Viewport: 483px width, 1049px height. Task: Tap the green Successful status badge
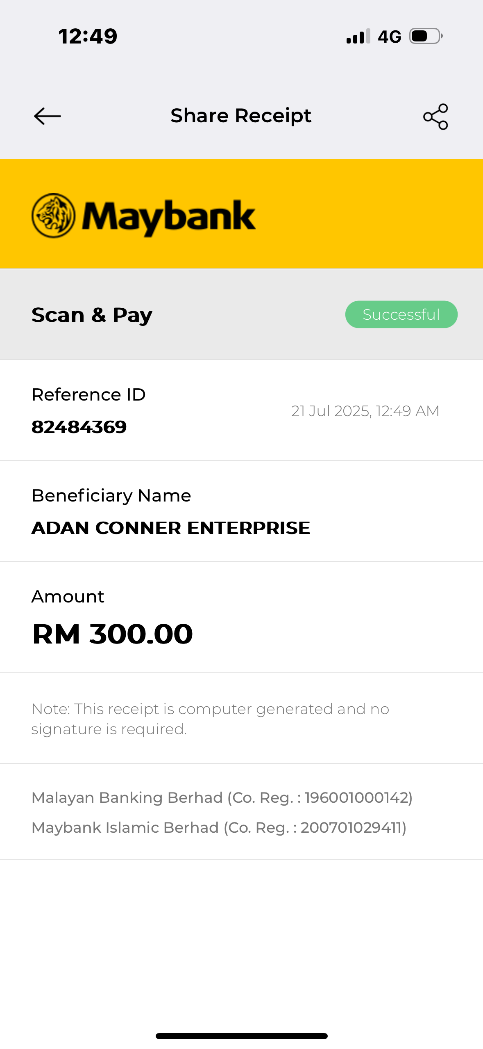[401, 314]
